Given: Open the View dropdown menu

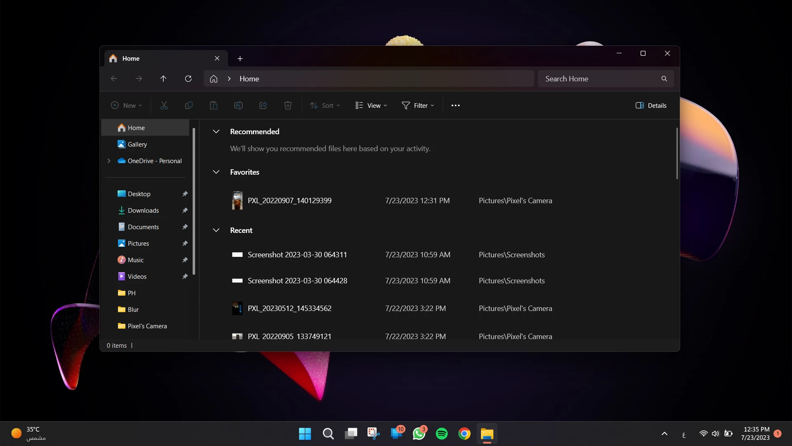Looking at the screenshot, I should pyautogui.click(x=371, y=105).
